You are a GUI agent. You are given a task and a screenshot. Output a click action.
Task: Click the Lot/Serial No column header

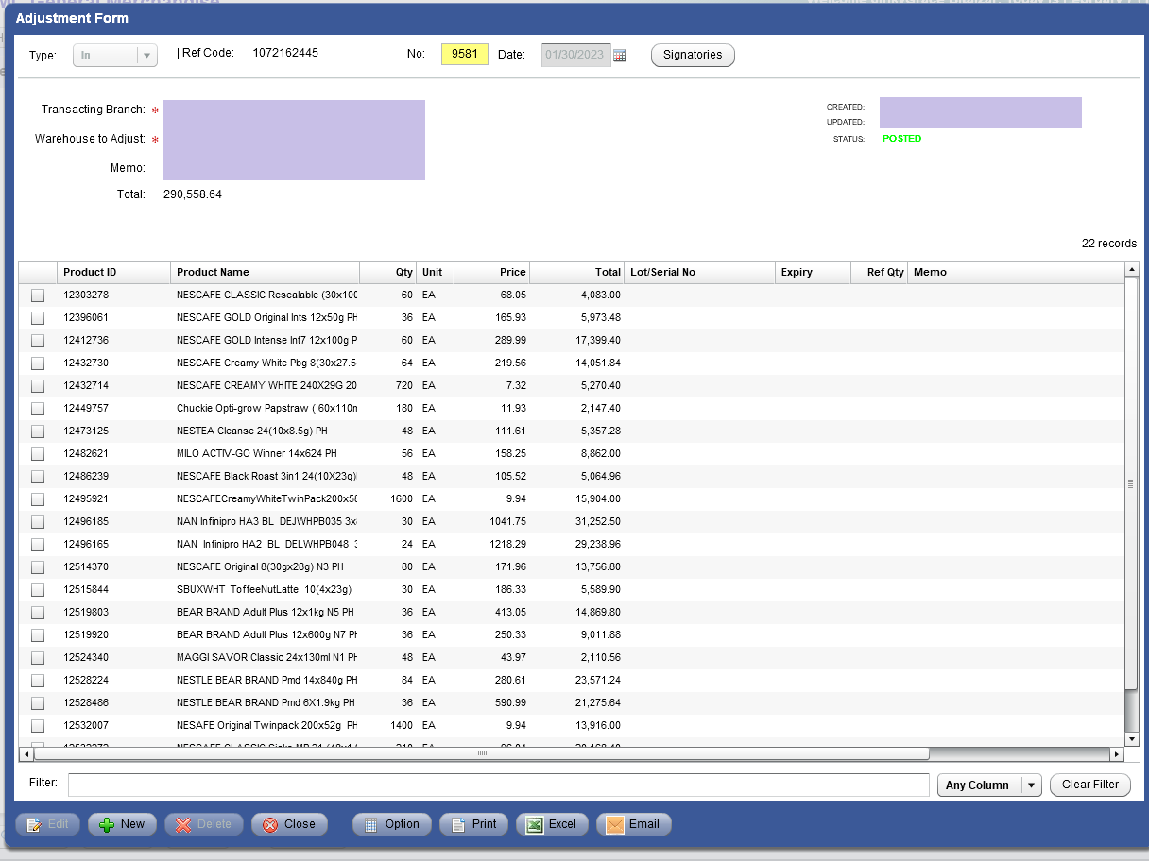(x=699, y=272)
